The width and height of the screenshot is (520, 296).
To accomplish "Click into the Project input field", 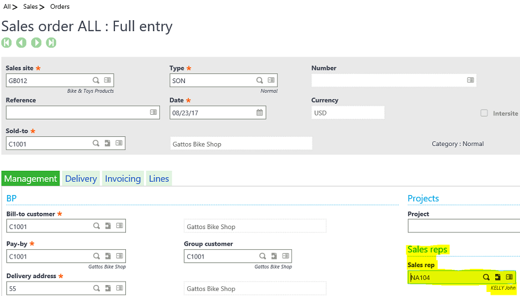I will 463,226.
